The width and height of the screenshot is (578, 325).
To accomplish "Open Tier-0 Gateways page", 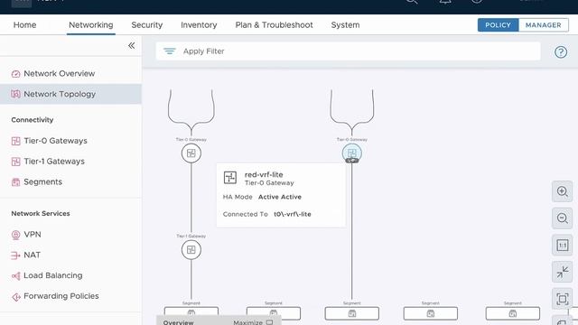I will [x=55, y=141].
